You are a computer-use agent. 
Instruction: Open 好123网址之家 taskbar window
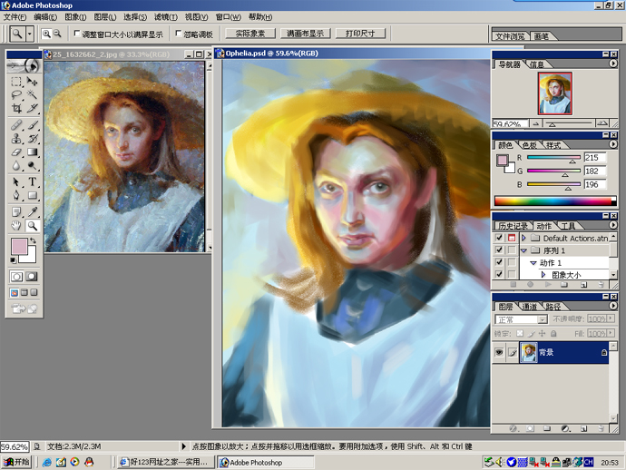[x=164, y=462]
